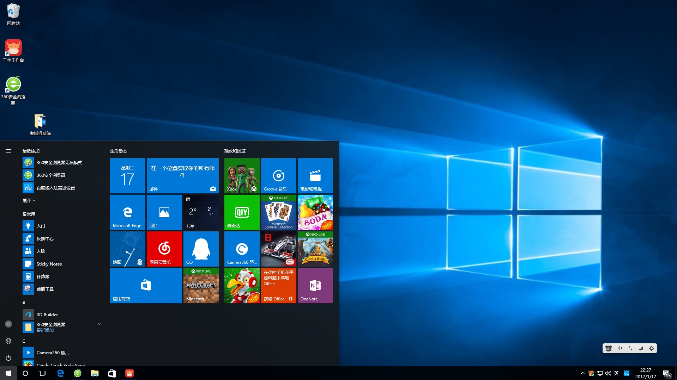This screenshot has height=380, width=677.
Task: Open Task View on the taskbar
Action: click(x=42, y=373)
